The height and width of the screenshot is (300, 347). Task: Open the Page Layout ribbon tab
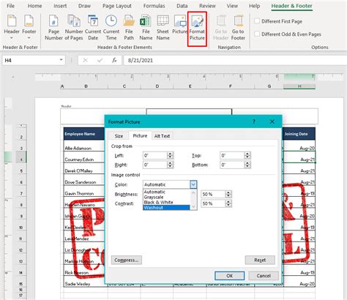click(x=117, y=6)
